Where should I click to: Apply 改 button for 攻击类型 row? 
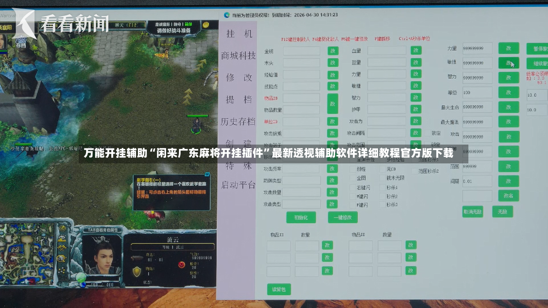333,204
